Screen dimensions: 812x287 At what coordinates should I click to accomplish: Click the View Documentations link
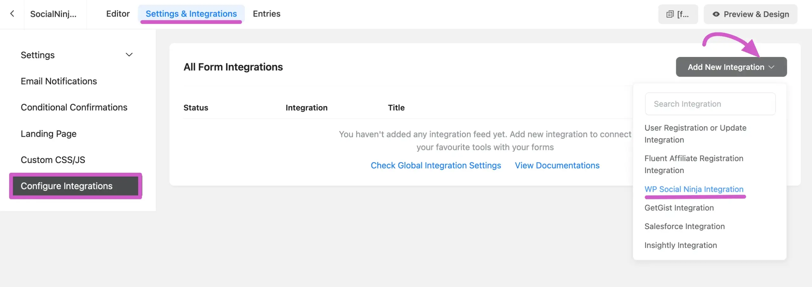(557, 165)
